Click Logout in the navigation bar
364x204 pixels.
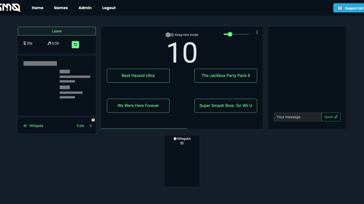pyautogui.click(x=109, y=8)
